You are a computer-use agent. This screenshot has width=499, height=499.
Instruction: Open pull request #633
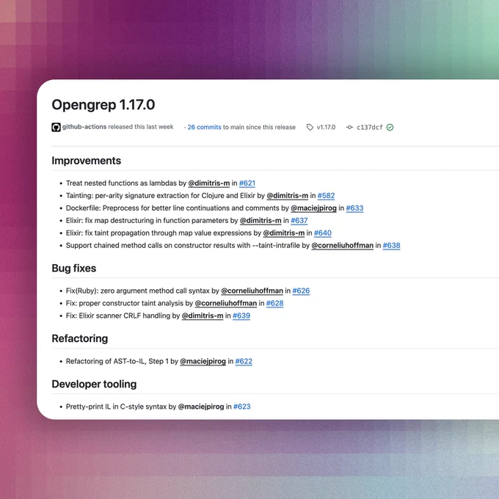click(x=354, y=208)
